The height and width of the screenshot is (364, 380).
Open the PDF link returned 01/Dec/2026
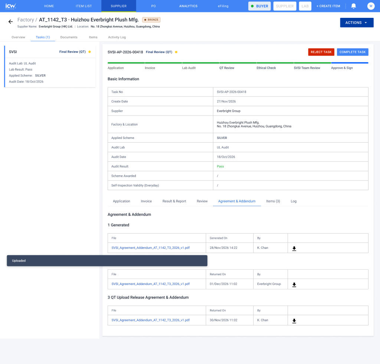(151, 284)
